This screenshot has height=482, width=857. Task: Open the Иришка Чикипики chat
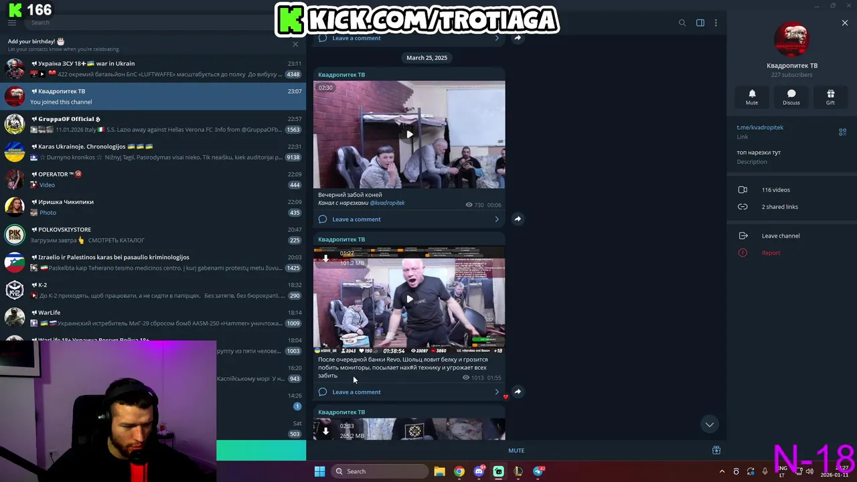(153, 207)
